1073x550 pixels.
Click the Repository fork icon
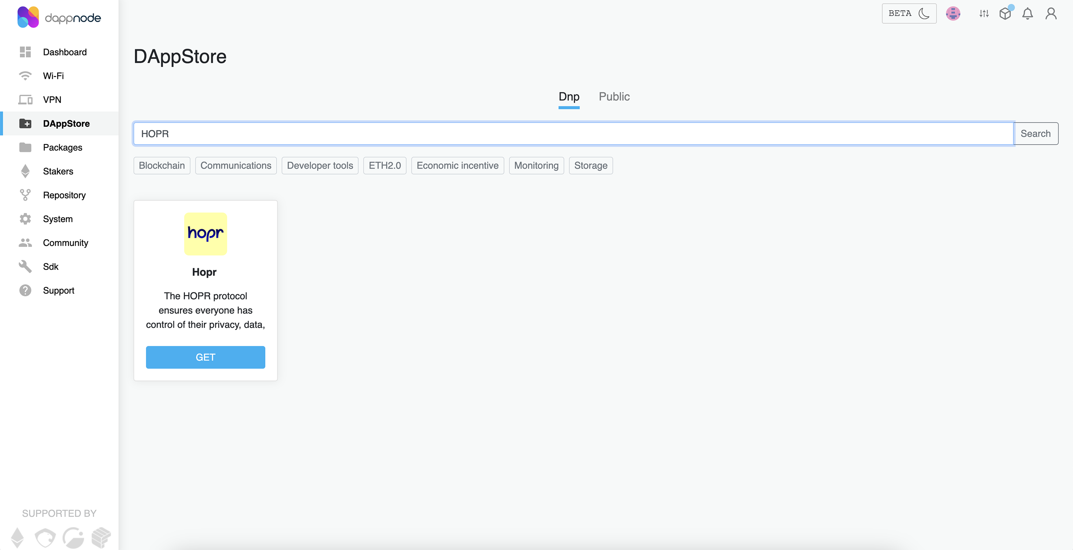tap(25, 194)
